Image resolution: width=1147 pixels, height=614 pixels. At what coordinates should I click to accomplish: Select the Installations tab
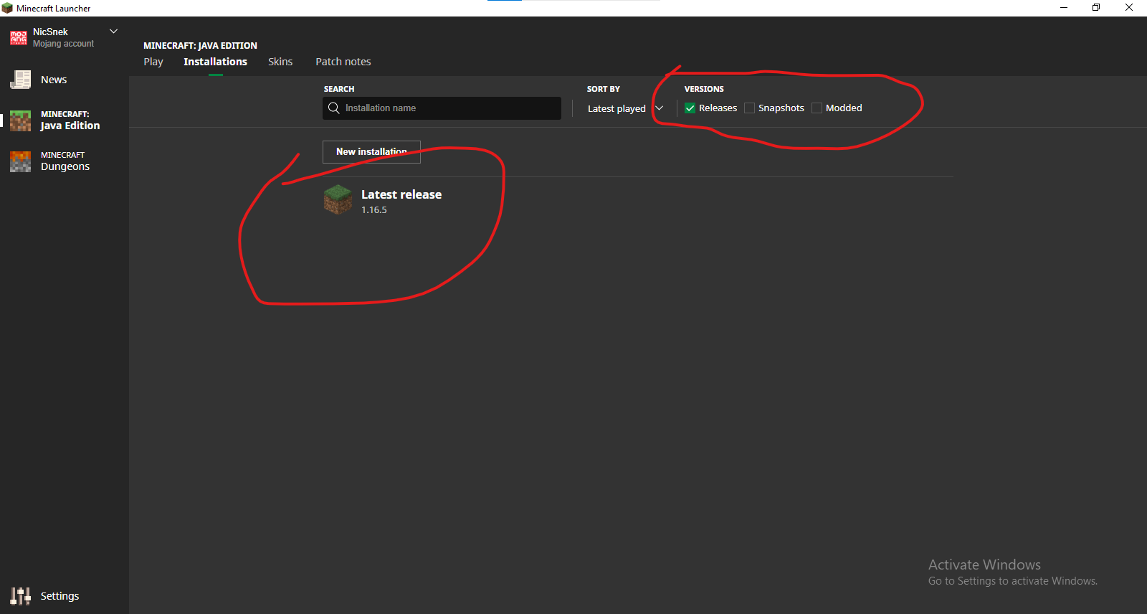[x=215, y=62]
